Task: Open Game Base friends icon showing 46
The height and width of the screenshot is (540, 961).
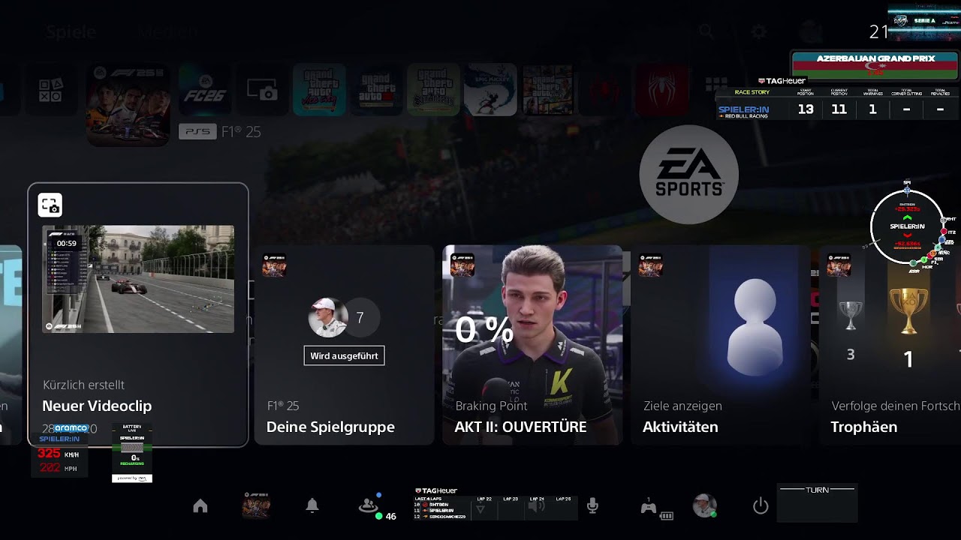Action: [377, 507]
